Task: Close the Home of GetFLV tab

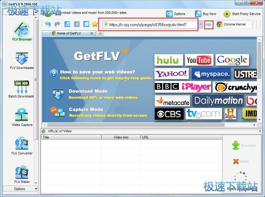Action: tap(92, 33)
